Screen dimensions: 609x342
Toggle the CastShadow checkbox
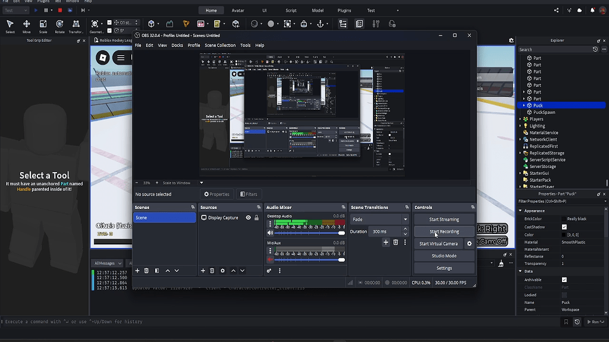tap(564, 227)
